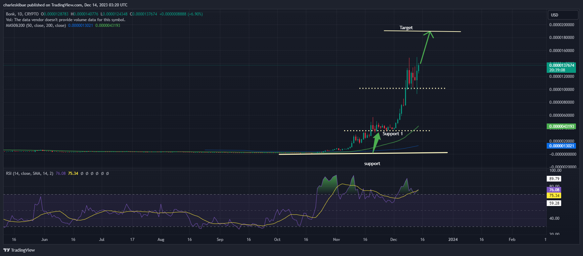The image size is (583, 256).
Task: Click the blue 0.0000013021 value in the MA legend
Action: pyautogui.click(x=81, y=25)
